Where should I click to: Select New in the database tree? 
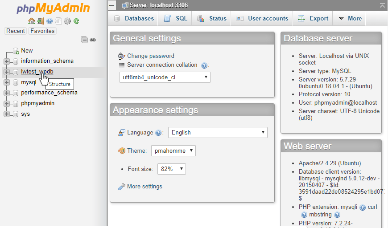pos(27,51)
